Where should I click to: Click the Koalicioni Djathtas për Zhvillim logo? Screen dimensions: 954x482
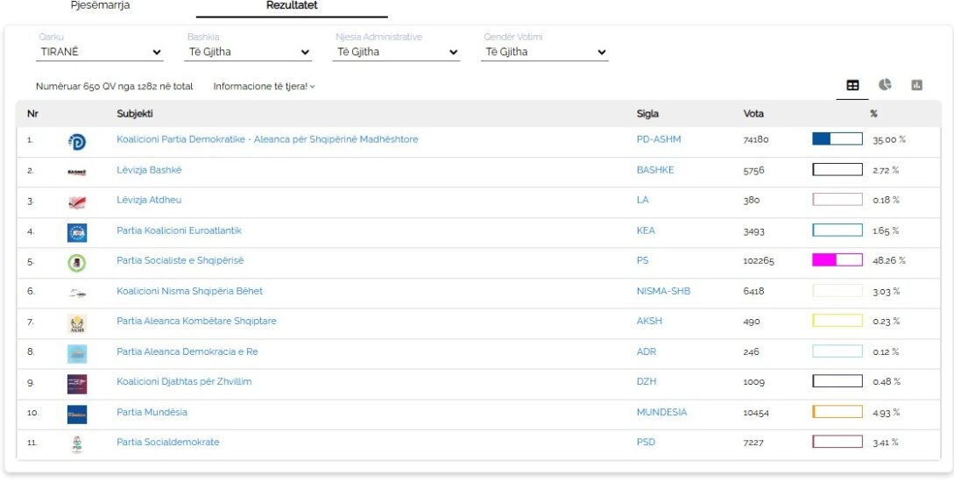[77, 384]
